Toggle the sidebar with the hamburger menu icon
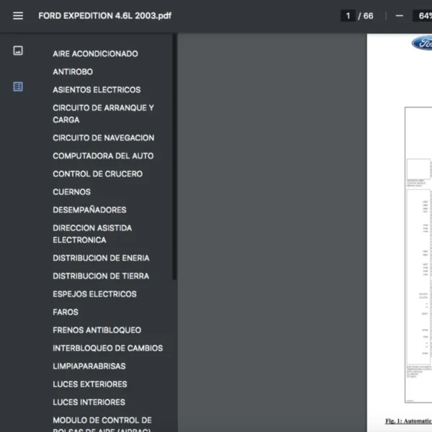 click(18, 16)
